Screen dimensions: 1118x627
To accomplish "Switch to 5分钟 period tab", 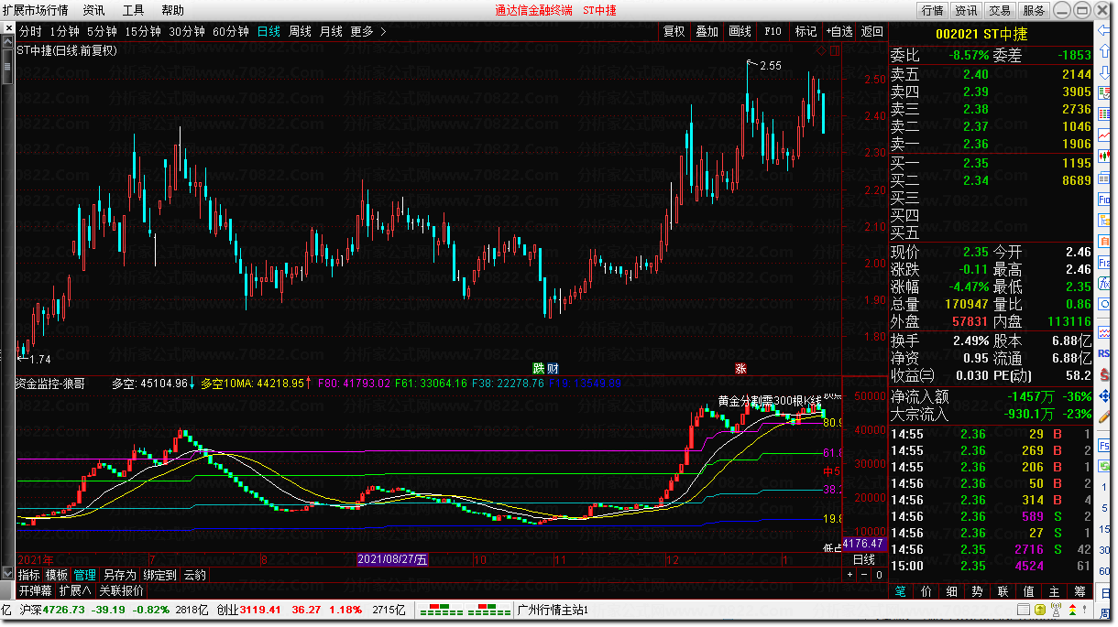I will 104,31.
